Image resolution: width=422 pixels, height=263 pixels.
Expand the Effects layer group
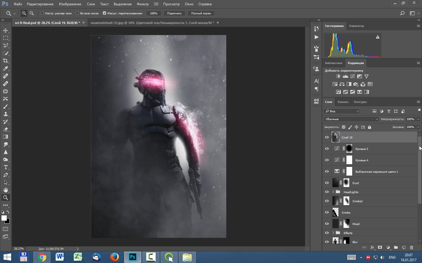tap(333, 233)
